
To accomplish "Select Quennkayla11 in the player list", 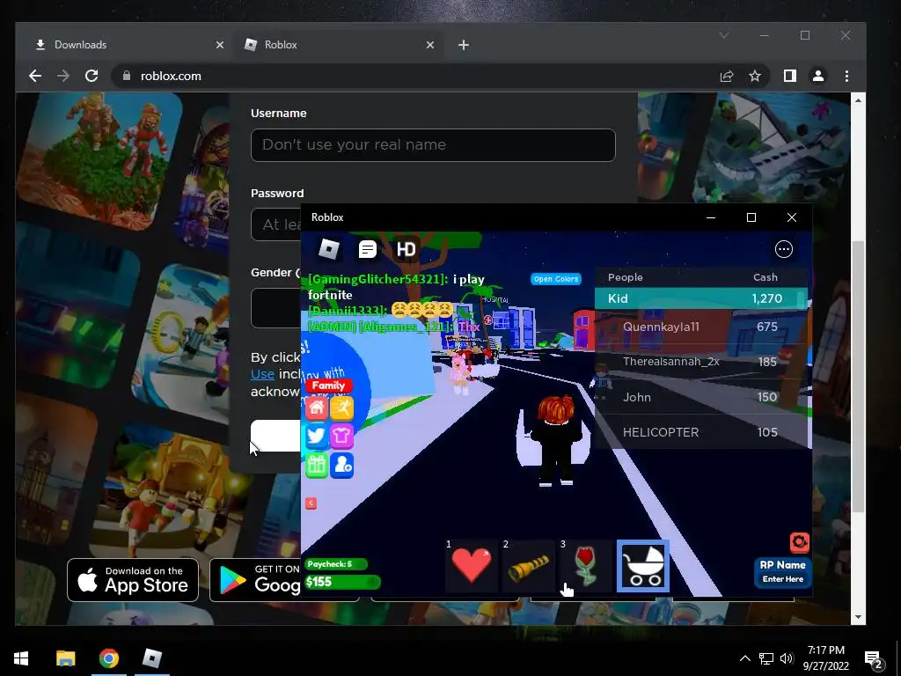I will pyautogui.click(x=700, y=327).
